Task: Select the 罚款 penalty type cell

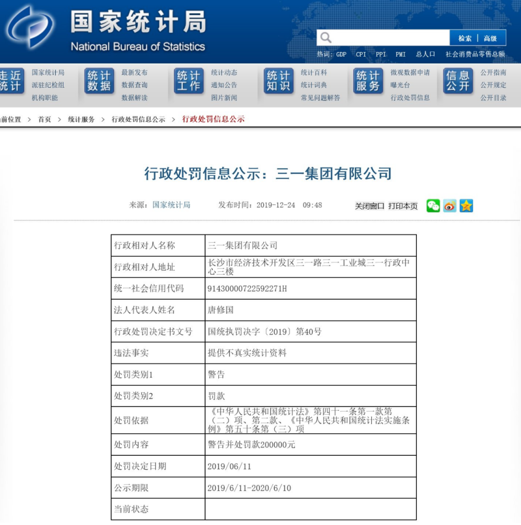Action: pos(311,396)
